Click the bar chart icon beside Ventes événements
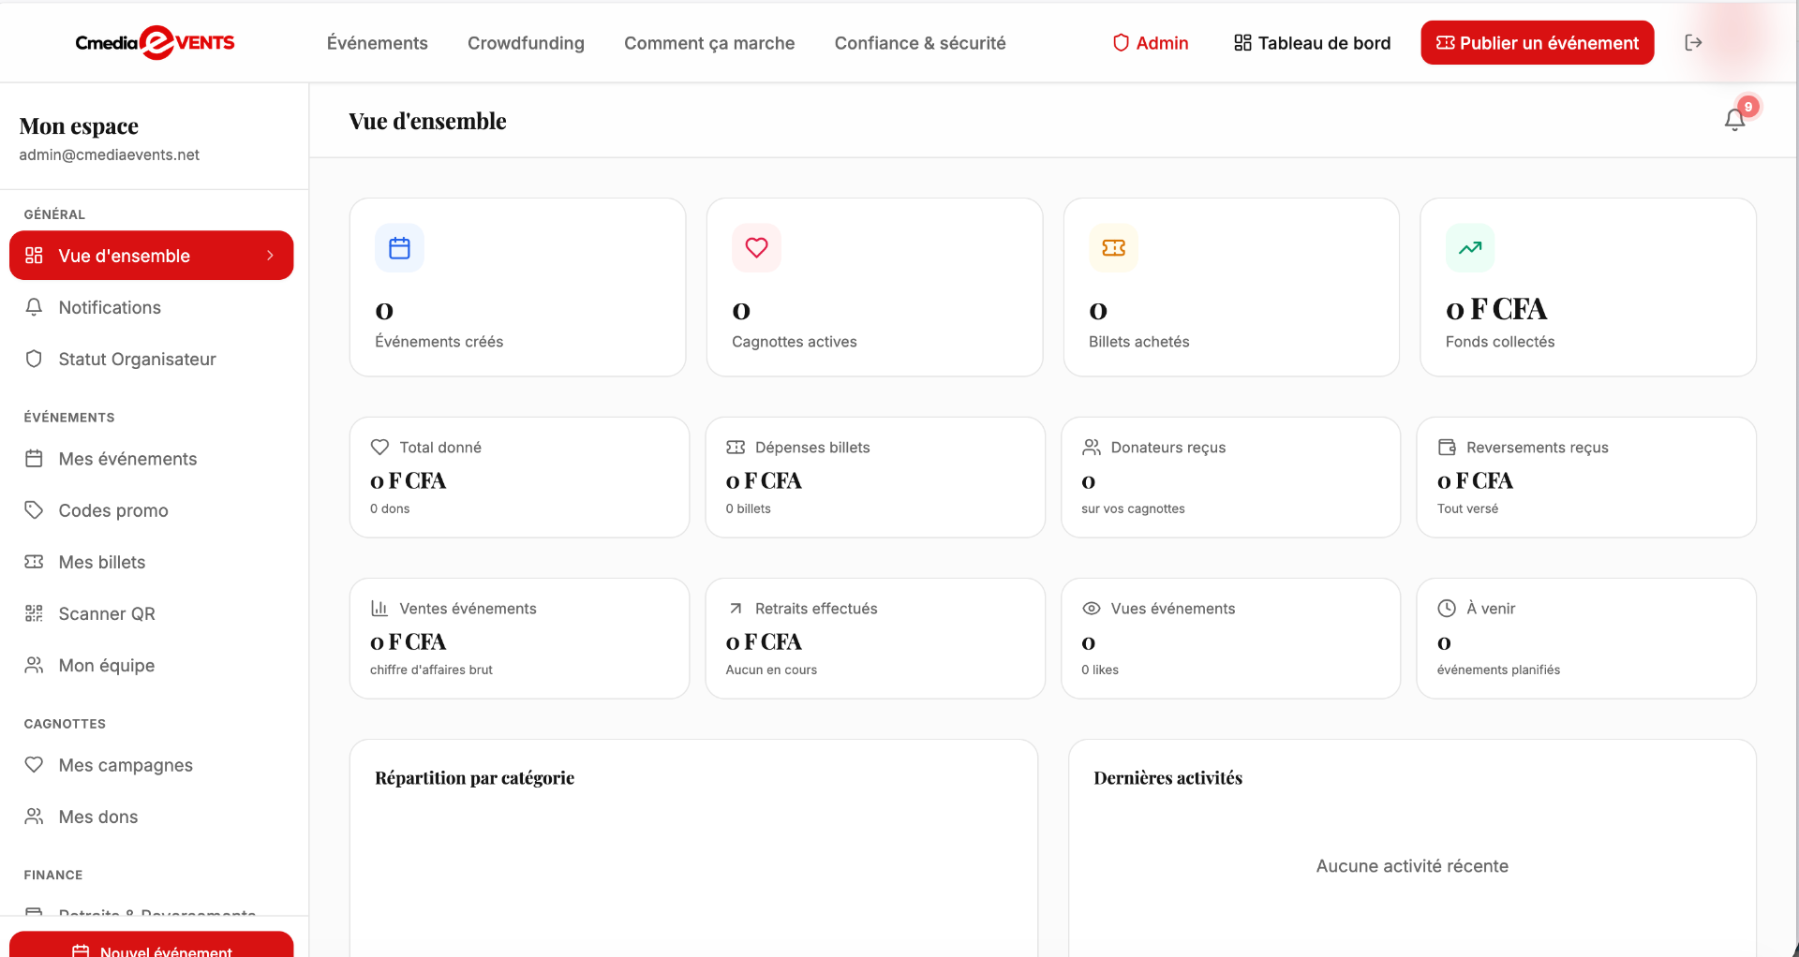The width and height of the screenshot is (1799, 957). [x=379, y=609]
